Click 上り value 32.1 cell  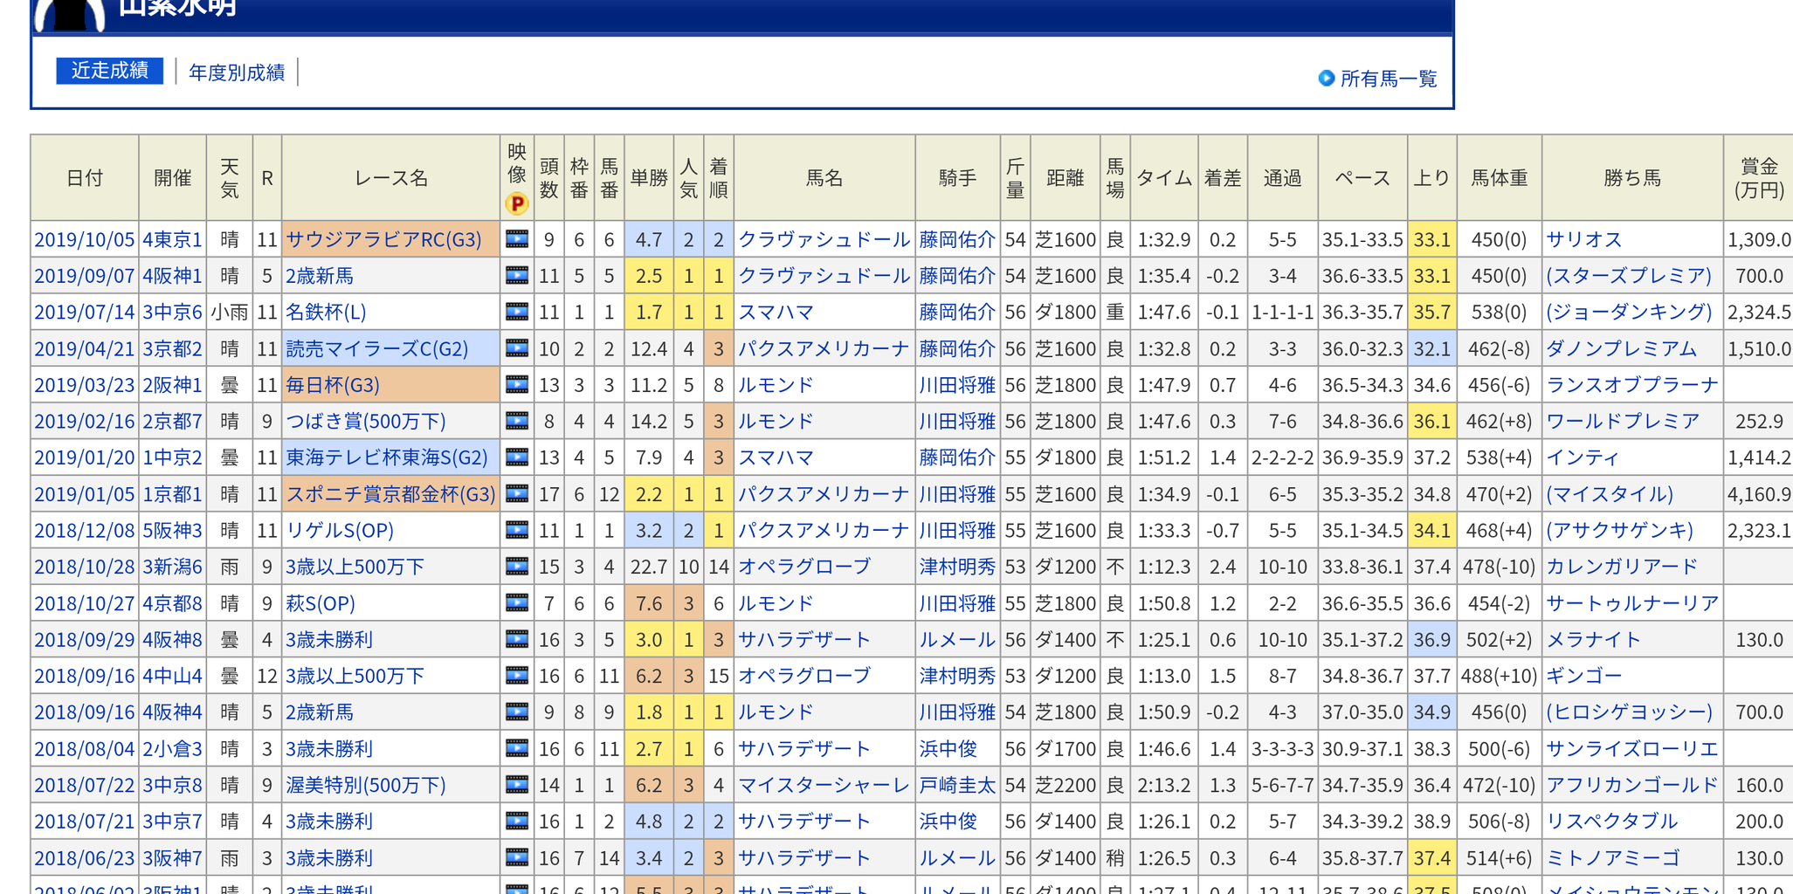[x=1431, y=348]
